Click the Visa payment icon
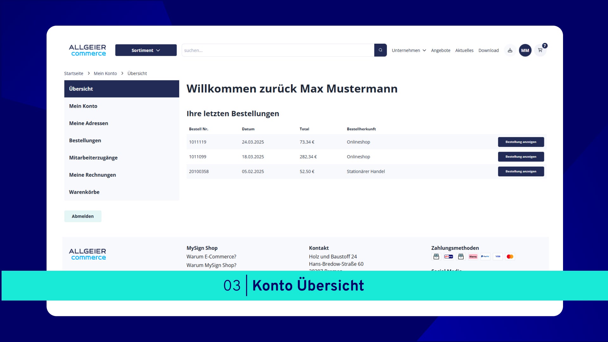 pos(498,256)
